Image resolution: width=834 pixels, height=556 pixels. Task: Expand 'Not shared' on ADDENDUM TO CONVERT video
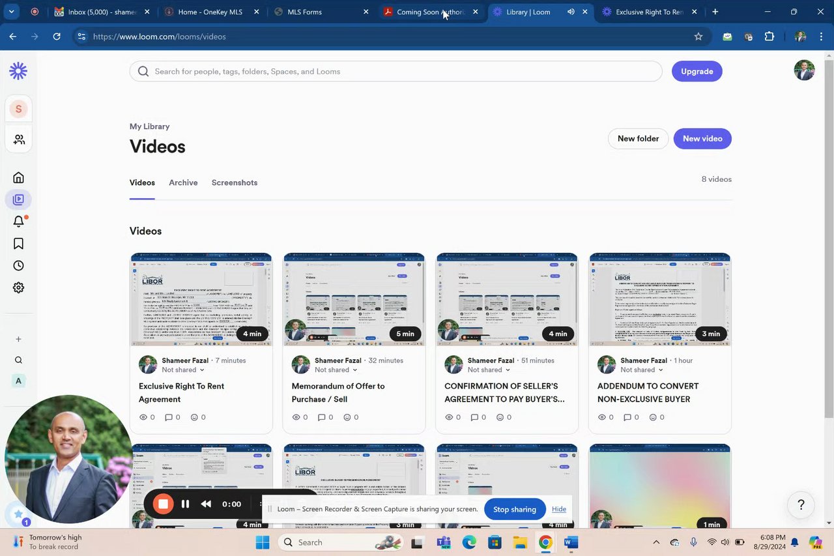[642, 370]
